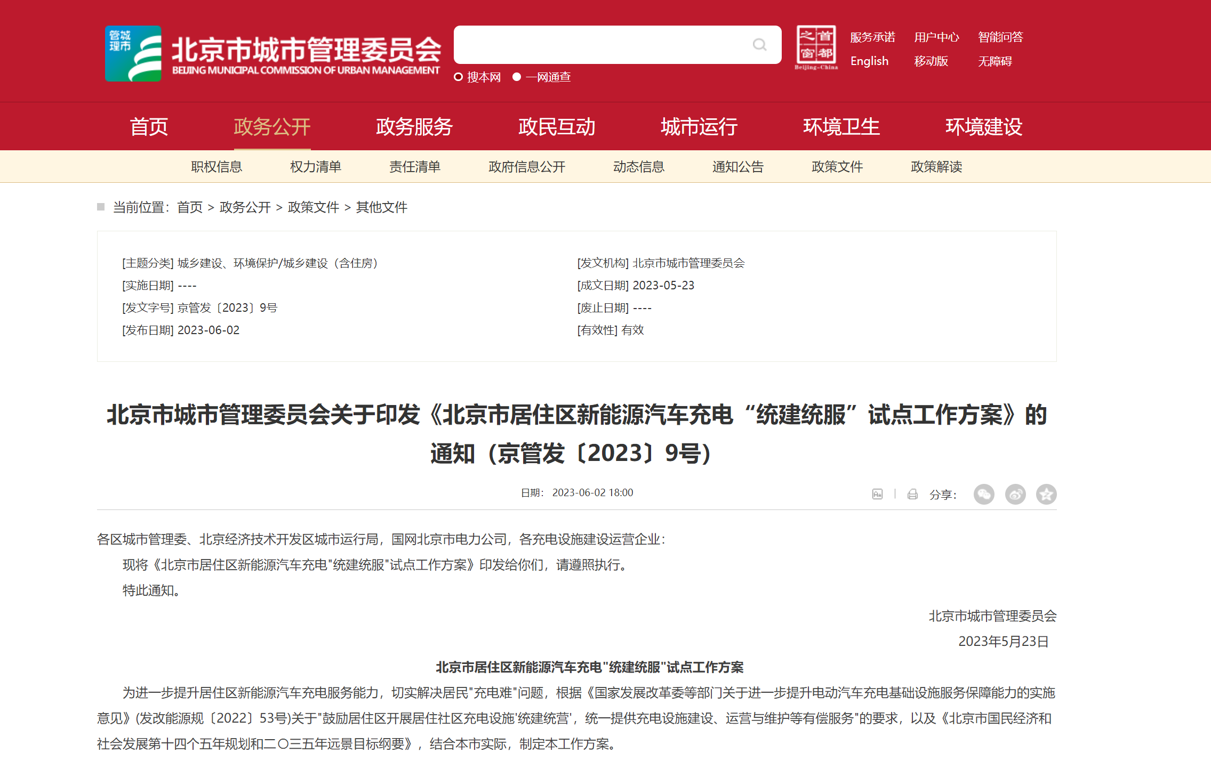Click 政策文件 in the breadcrumb
1211x761 pixels.
coord(314,207)
